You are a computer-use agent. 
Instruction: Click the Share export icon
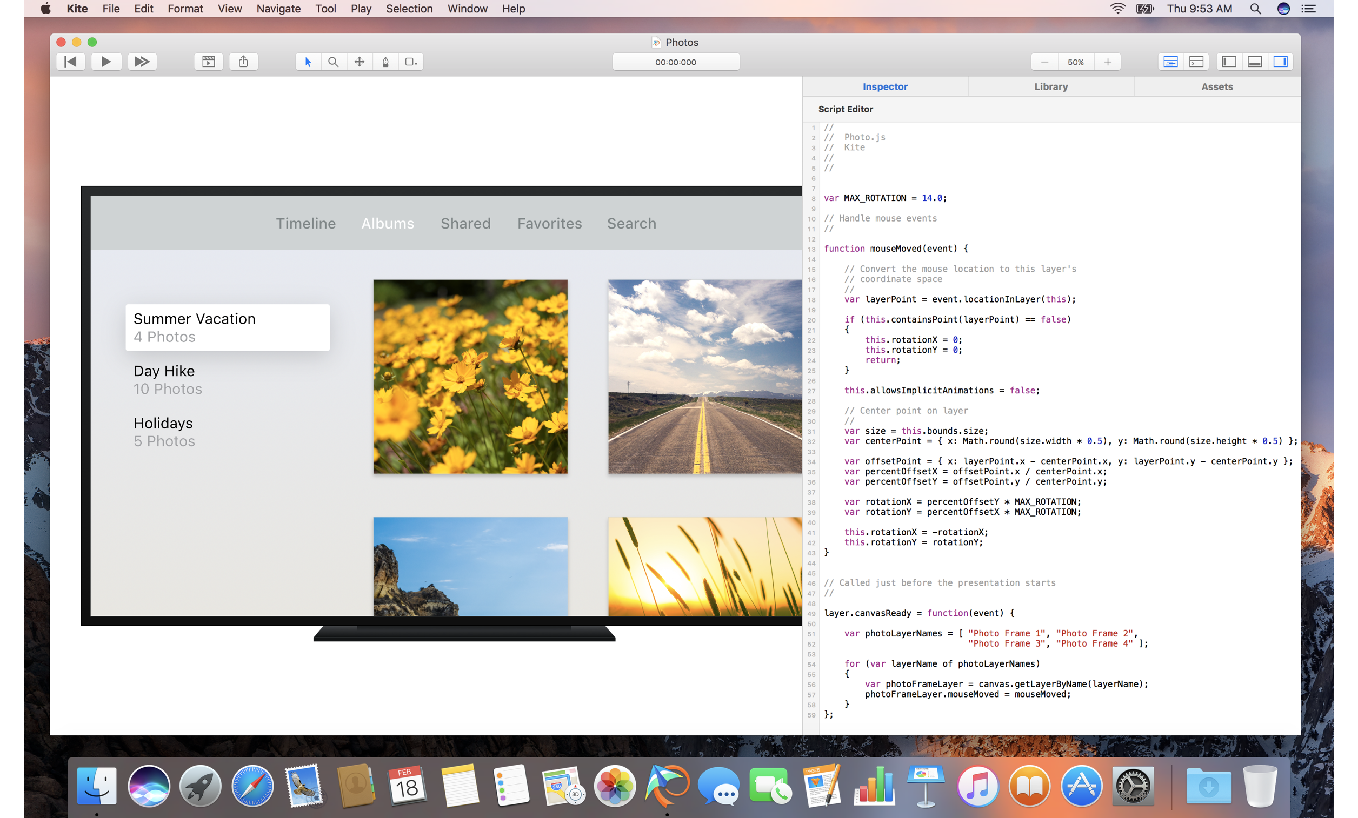(x=244, y=62)
